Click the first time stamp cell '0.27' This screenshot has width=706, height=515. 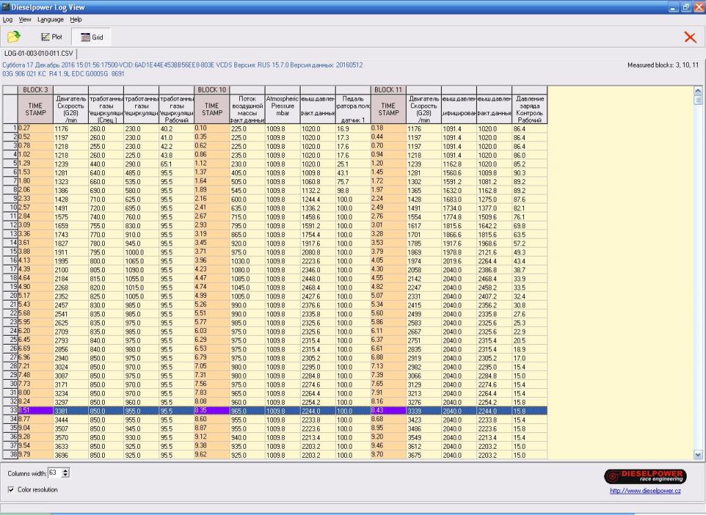[x=35, y=128]
